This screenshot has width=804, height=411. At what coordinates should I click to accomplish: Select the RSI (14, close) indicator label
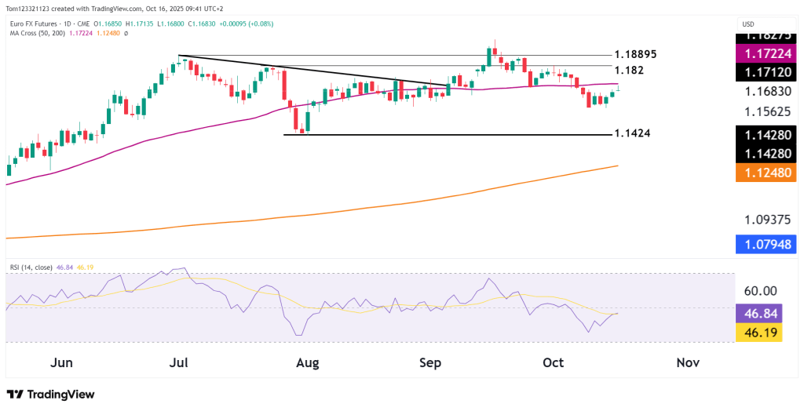[x=31, y=267]
